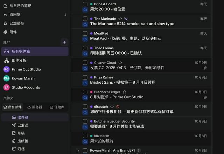Check the Priya Raines email checkbox
Viewport: 224px width, 154px height.
pos(85,77)
